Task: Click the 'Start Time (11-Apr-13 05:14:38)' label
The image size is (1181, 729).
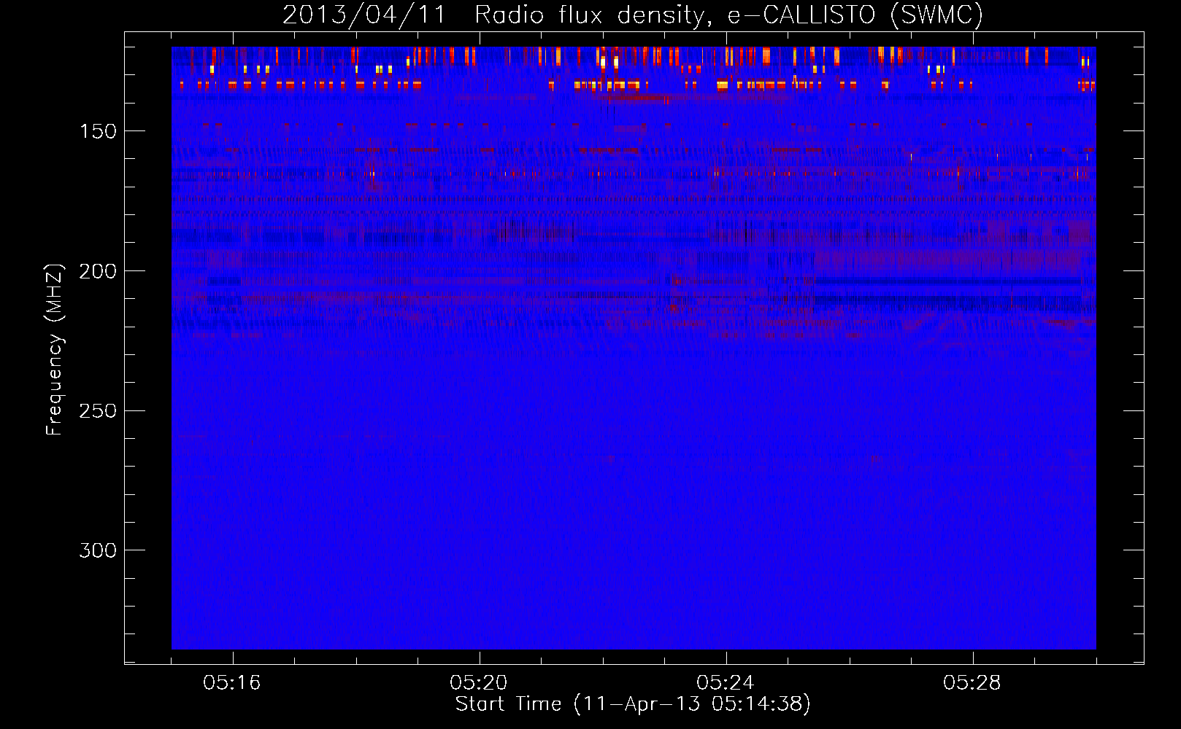Action: pos(633,704)
